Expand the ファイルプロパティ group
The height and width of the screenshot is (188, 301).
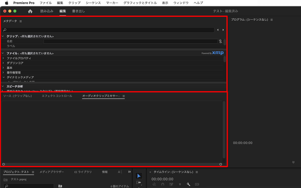pos(3,58)
